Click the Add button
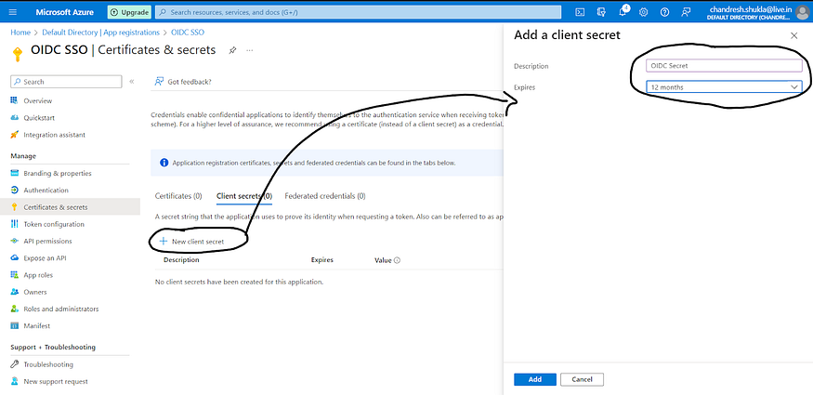This screenshot has width=813, height=395. tap(535, 379)
